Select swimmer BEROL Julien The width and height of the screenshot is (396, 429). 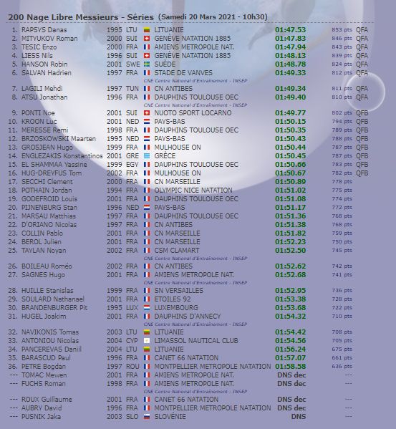42,242
